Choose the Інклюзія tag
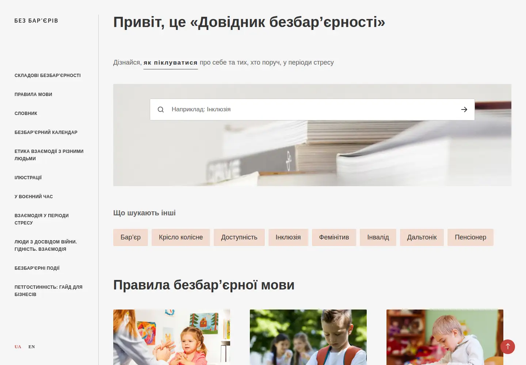 click(288, 237)
